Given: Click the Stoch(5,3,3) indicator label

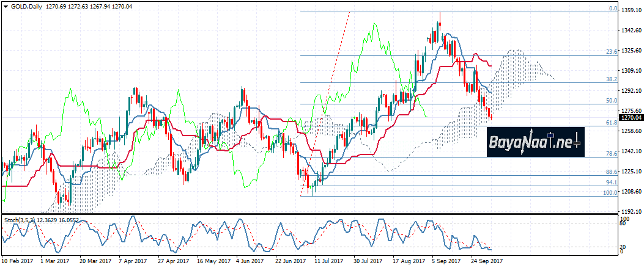Looking at the screenshot, I should (x=19, y=219).
